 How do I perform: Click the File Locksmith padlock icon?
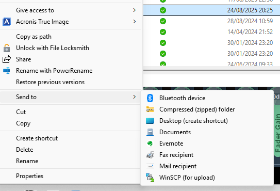(7, 48)
